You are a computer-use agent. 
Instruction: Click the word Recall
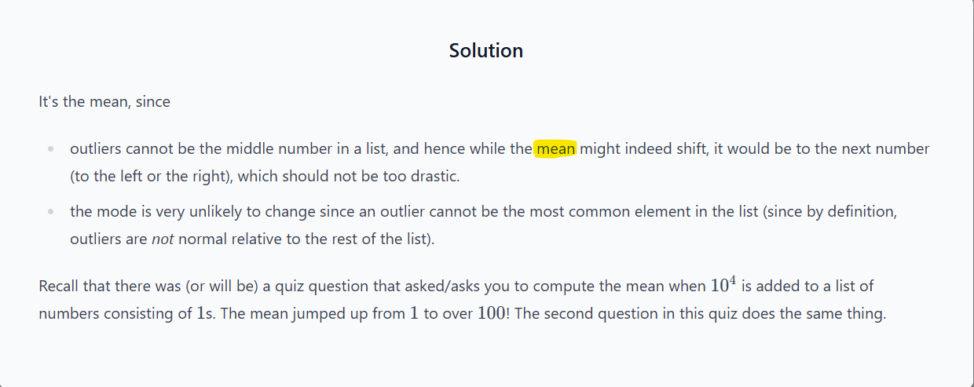[x=60, y=287]
